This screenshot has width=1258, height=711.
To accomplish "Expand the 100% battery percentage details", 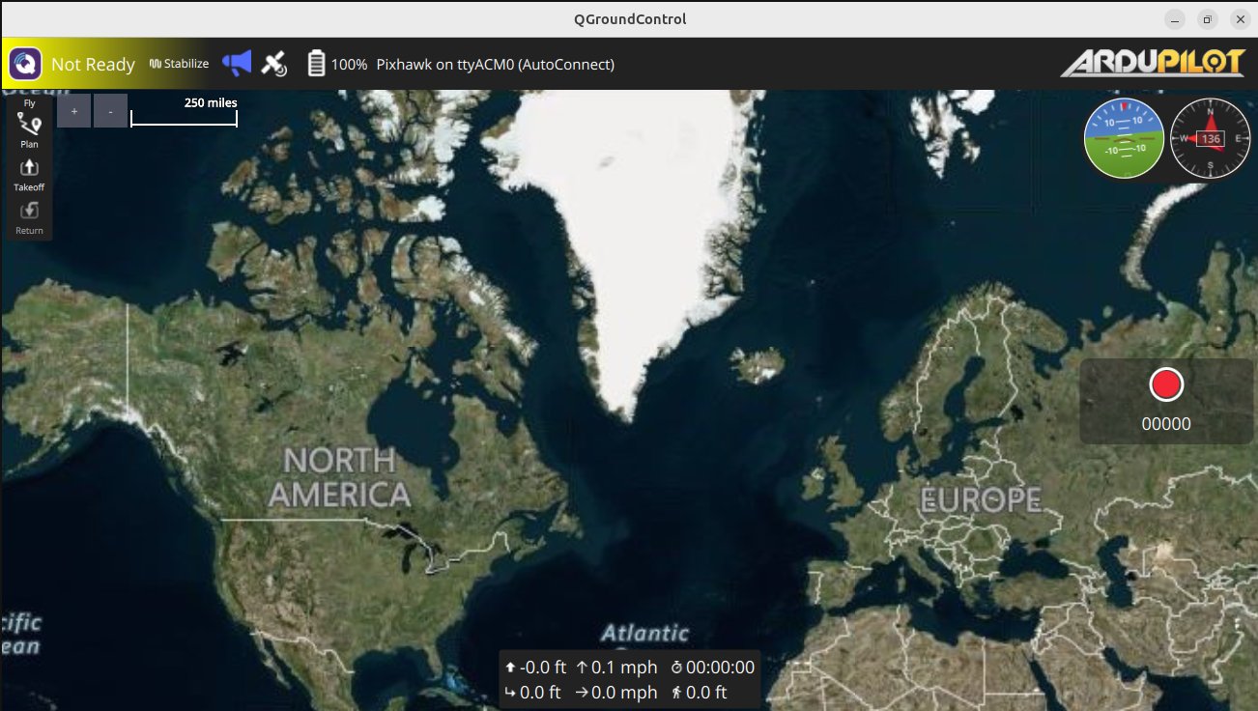I will [349, 65].
